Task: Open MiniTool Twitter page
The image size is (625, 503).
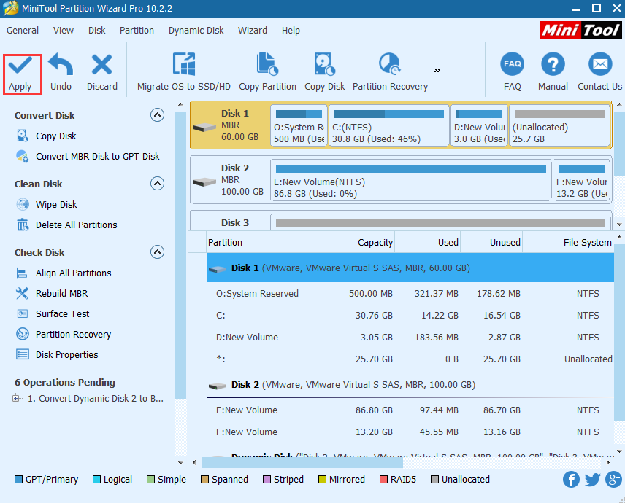Action: tap(593, 479)
